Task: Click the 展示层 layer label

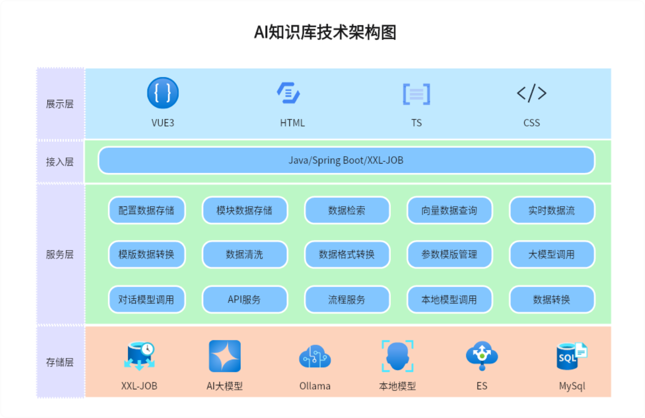Action: pyautogui.click(x=60, y=104)
